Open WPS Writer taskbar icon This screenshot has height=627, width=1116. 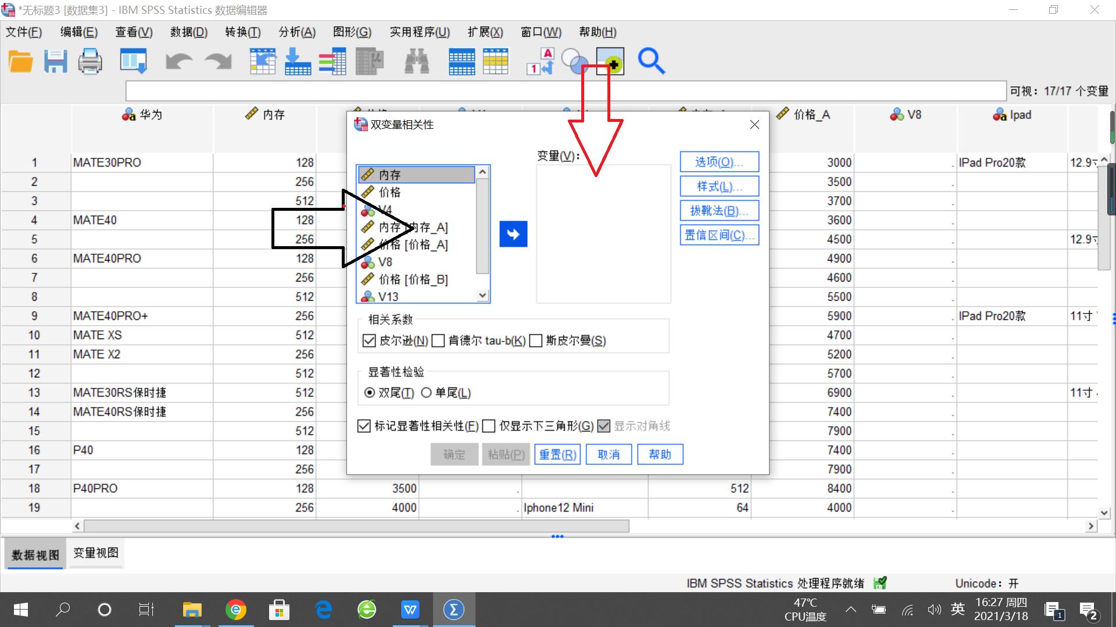[x=410, y=610]
